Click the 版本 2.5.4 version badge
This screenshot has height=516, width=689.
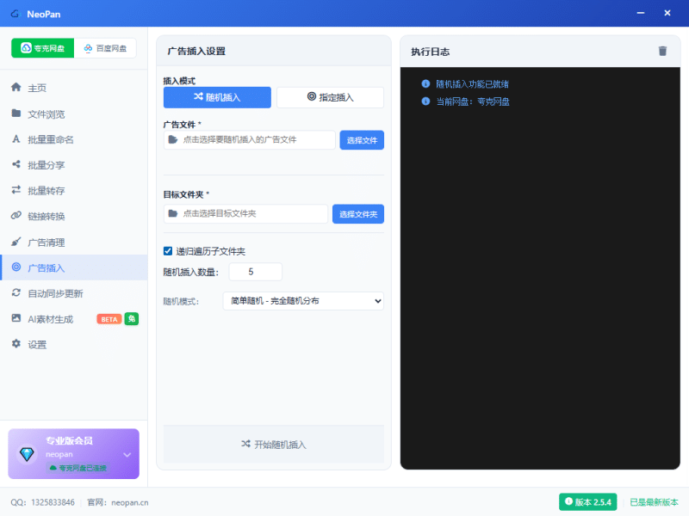click(587, 501)
